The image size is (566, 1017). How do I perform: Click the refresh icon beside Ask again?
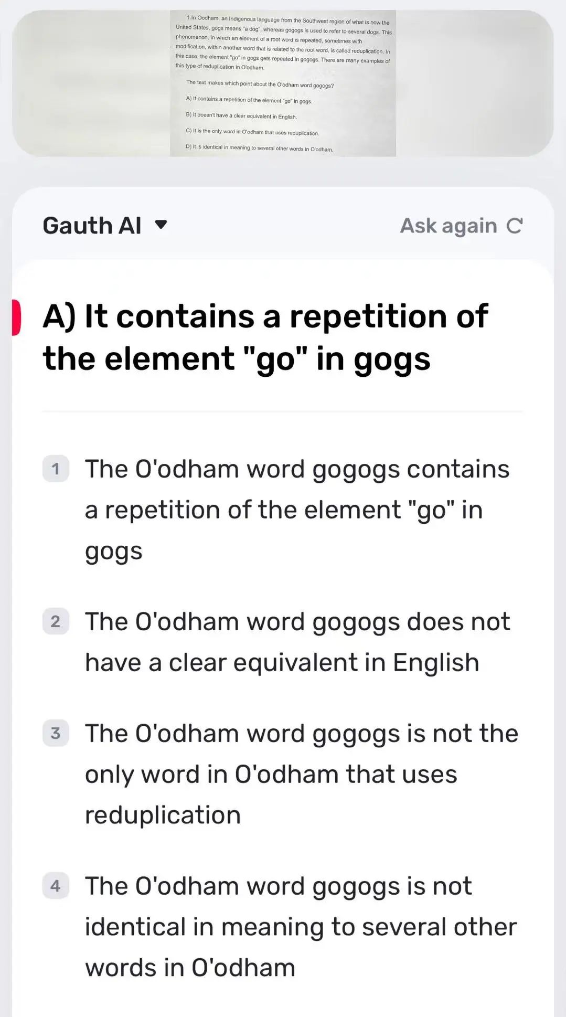coord(514,226)
